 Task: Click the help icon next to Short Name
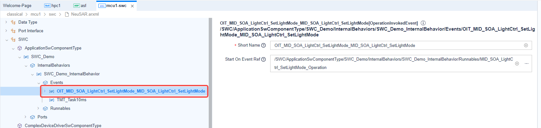pos(263,45)
